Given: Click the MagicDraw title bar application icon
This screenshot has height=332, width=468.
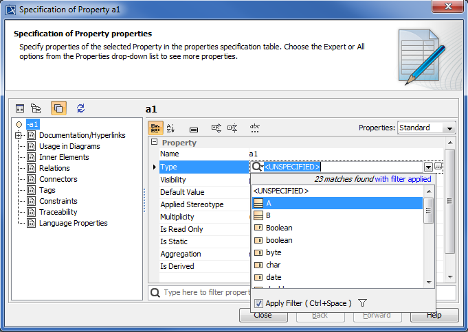Looking at the screenshot, I should pos(11,10).
